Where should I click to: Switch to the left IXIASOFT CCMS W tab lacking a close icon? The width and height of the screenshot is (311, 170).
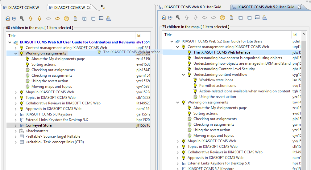[x=23, y=7]
